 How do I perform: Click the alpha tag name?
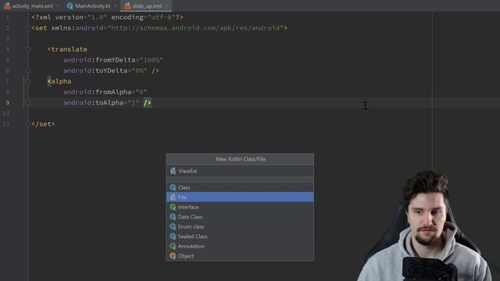tap(61, 81)
